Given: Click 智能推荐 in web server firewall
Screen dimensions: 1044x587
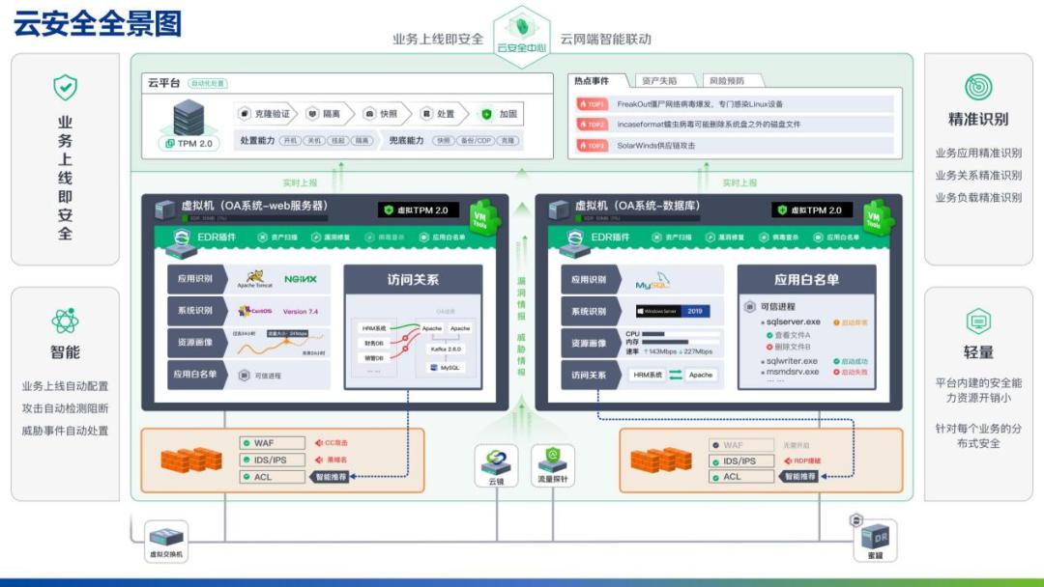Looking at the screenshot, I should [332, 477].
